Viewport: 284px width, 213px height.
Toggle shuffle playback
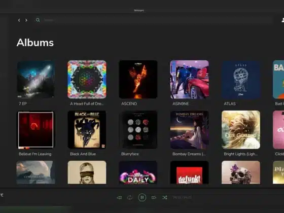[165, 197]
